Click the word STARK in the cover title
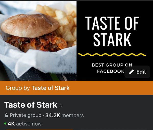The image size is (153, 130). tap(112, 40)
